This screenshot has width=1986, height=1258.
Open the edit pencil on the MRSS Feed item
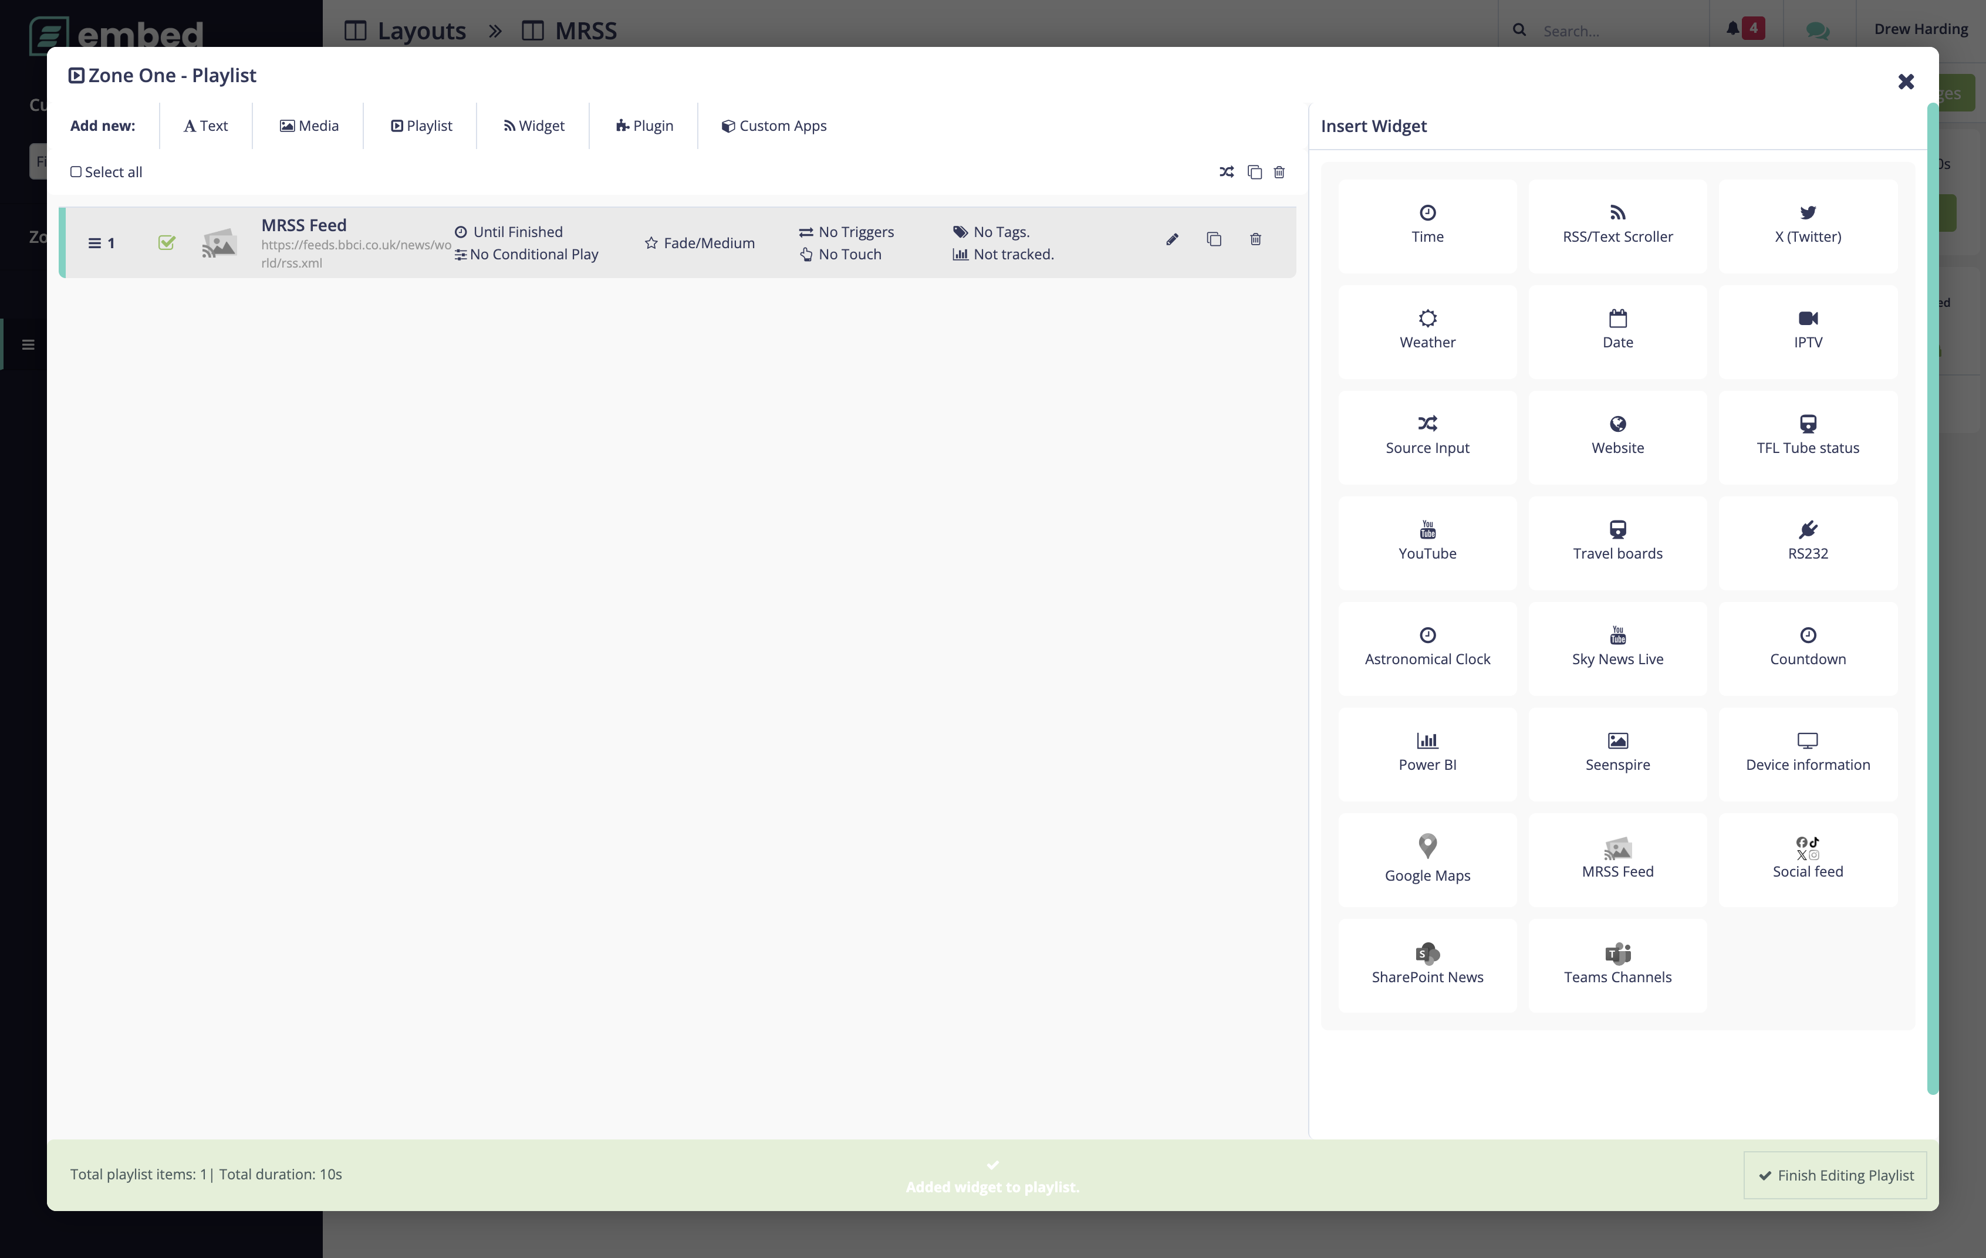pyautogui.click(x=1172, y=240)
